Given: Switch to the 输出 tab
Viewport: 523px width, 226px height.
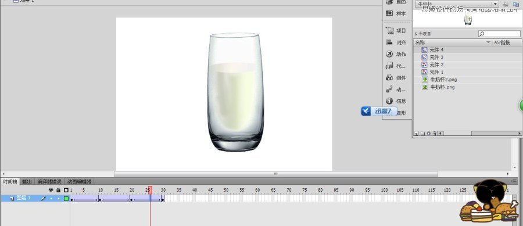Looking at the screenshot, I should click(27, 182).
